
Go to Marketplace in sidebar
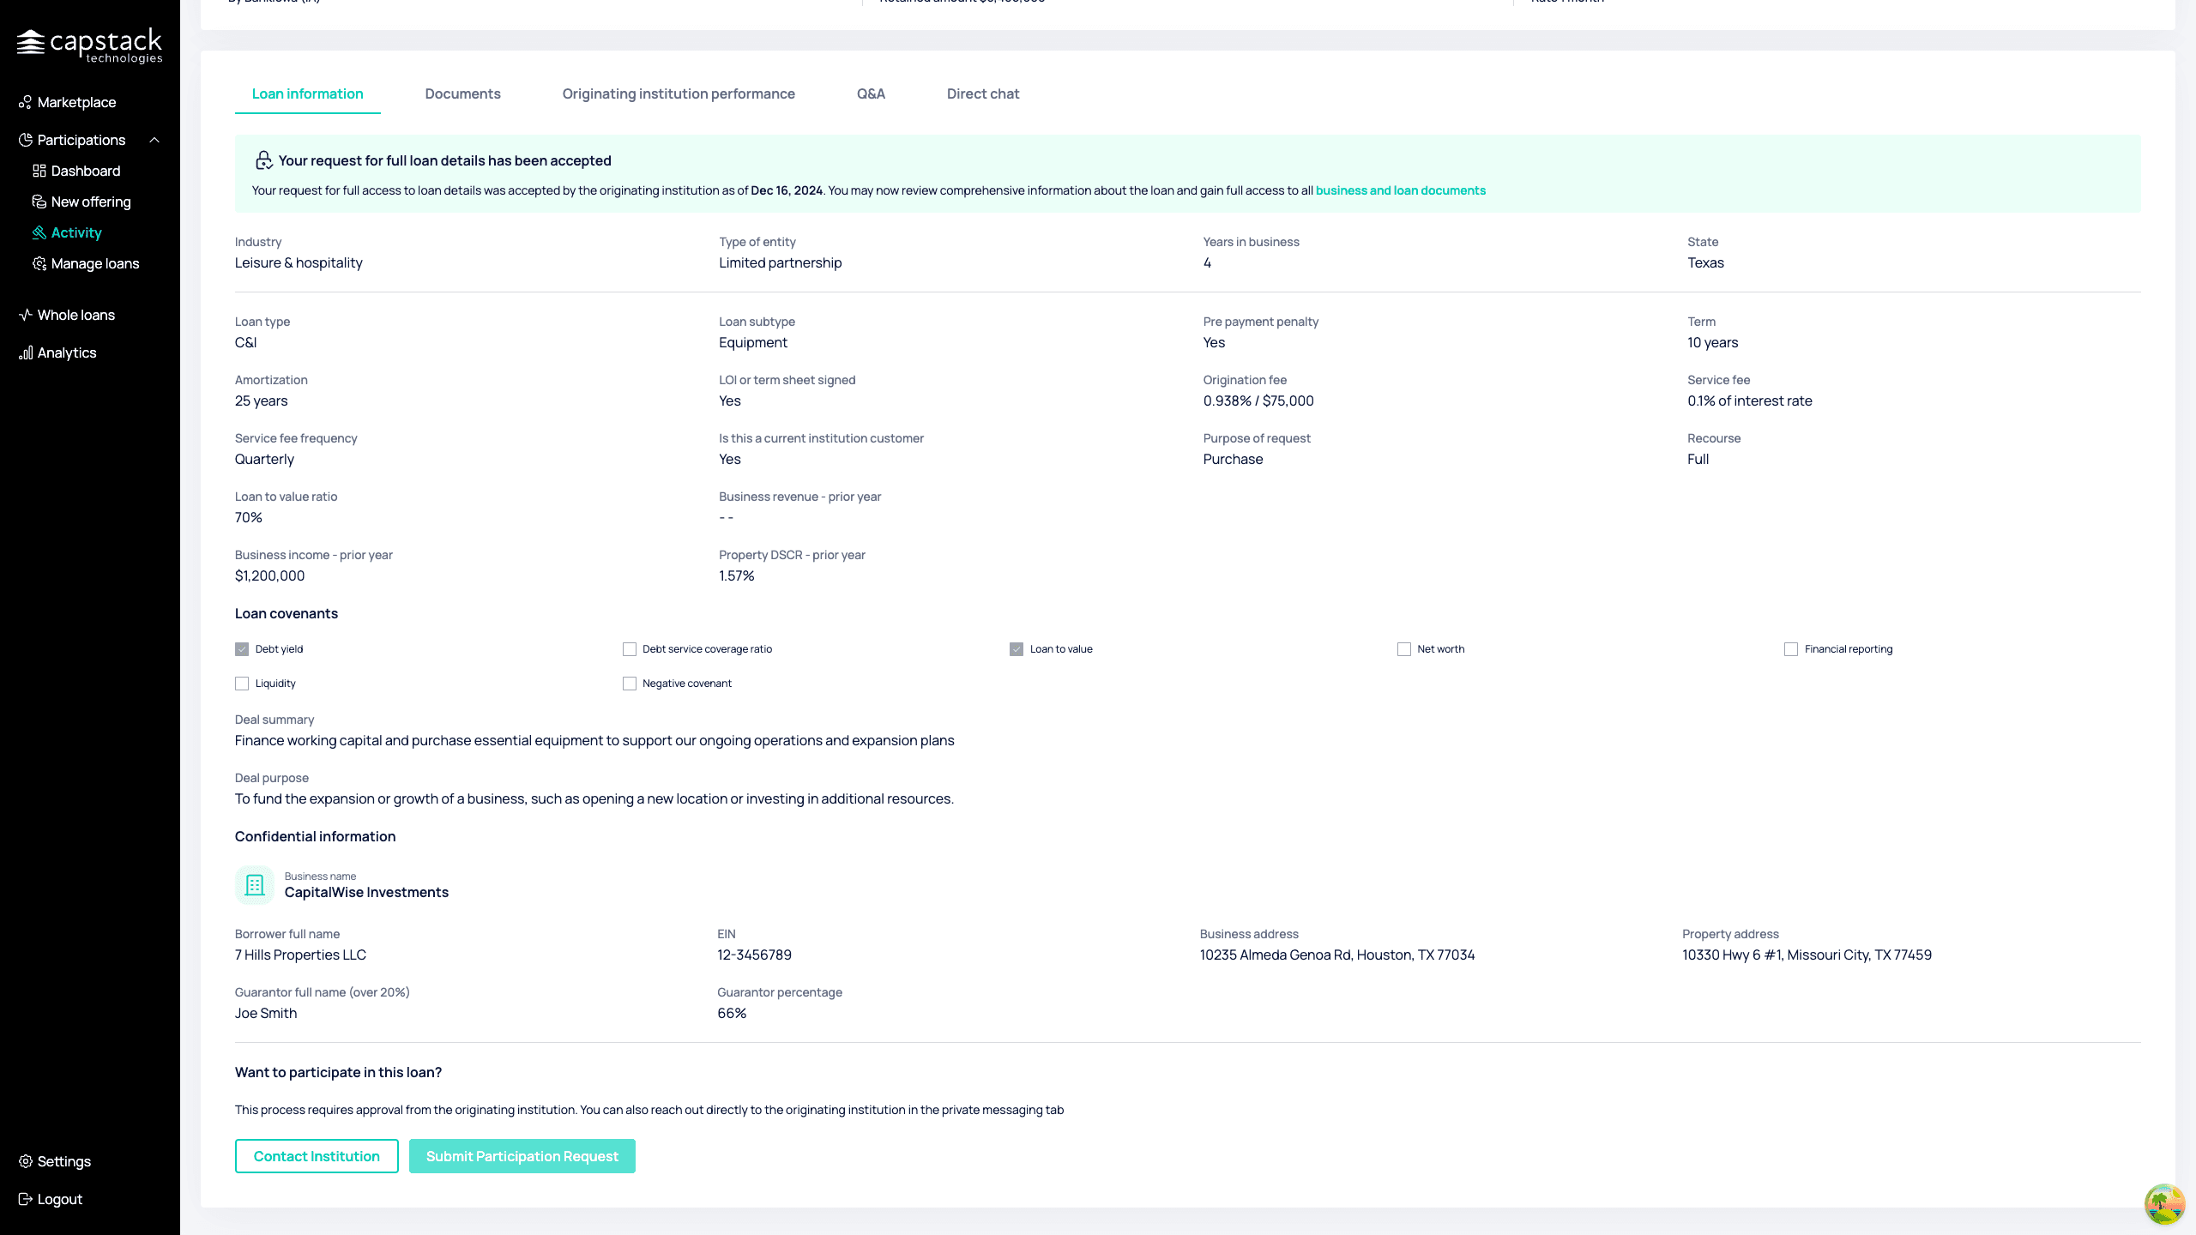point(76,102)
